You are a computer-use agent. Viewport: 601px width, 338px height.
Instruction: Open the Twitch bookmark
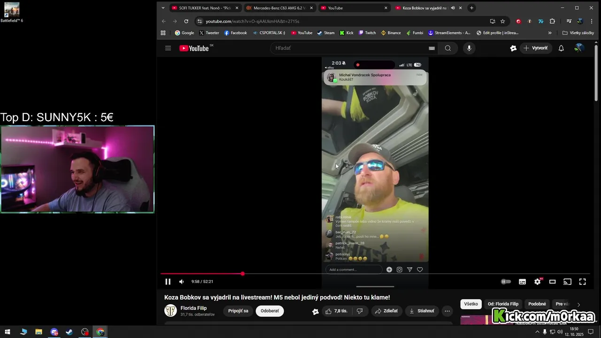click(367, 33)
